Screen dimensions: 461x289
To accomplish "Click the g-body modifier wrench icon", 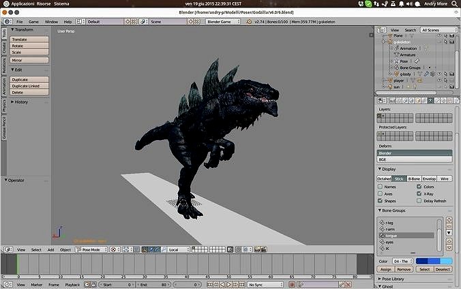I will (x=426, y=74).
